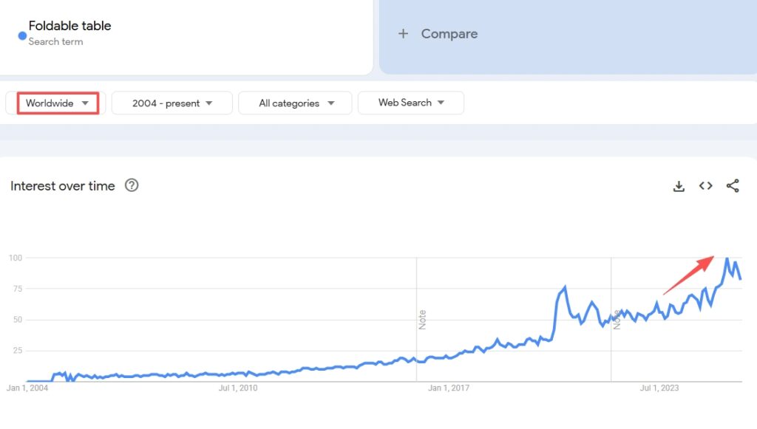Image resolution: width=757 pixels, height=429 pixels.
Task: Click the Note marker near Jan 2017
Action: point(423,320)
